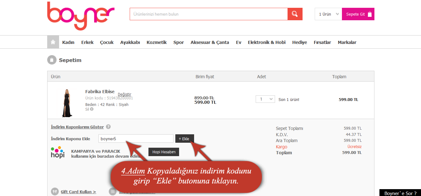Open the Aksesuar & Çanta menu
Image resolution: width=421 pixels, height=196 pixels.
pos(210,42)
